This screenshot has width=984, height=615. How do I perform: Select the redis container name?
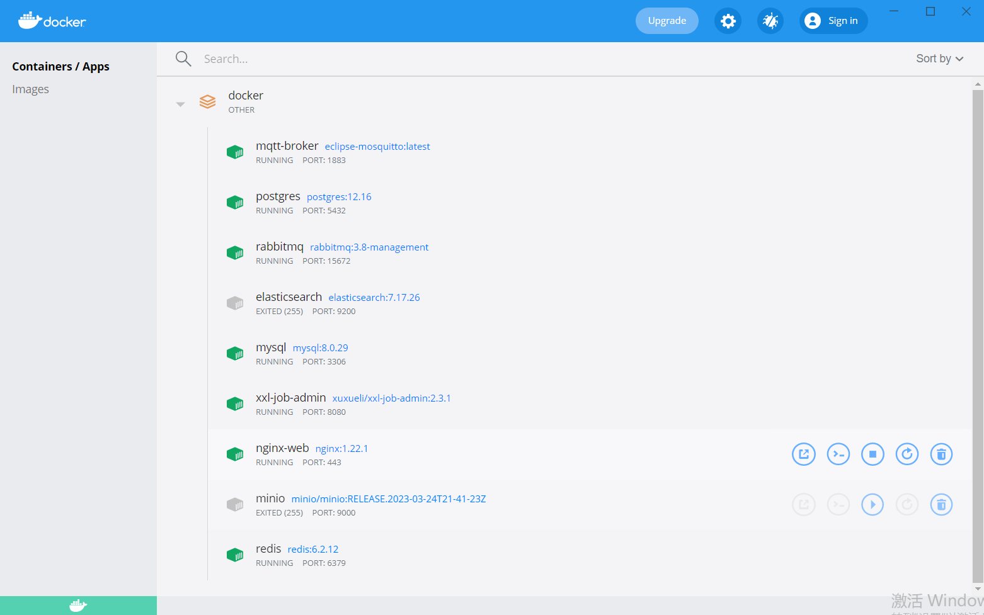click(x=268, y=548)
